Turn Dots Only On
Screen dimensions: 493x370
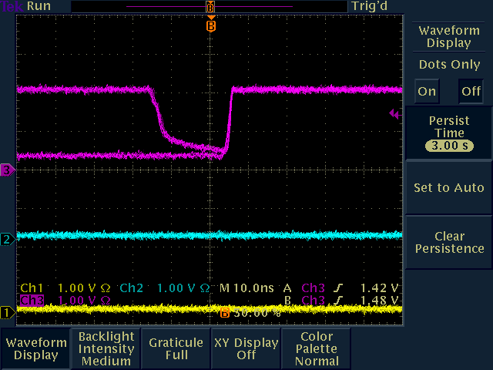[x=427, y=91]
